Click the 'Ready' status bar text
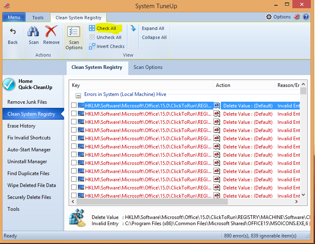The width and height of the screenshot is (315, 244). (10, 236)
